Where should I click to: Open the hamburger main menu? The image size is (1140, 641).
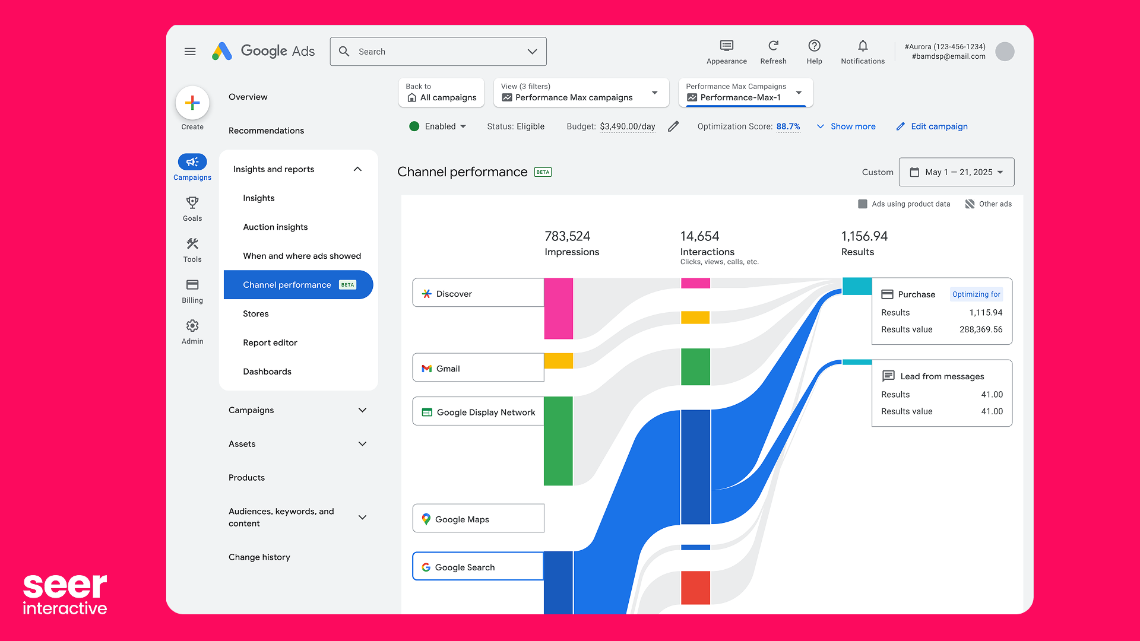click(x=190, y=52)
